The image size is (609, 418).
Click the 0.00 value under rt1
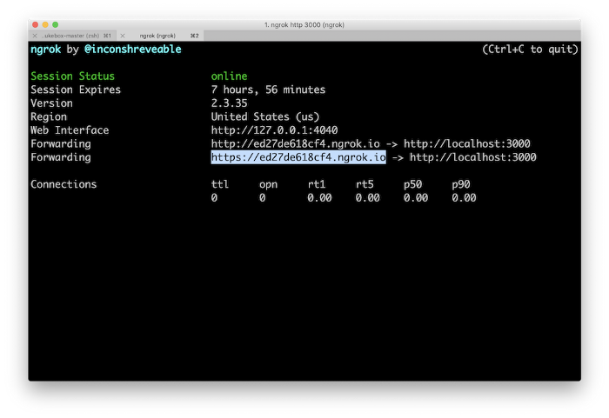pos(319,198)
